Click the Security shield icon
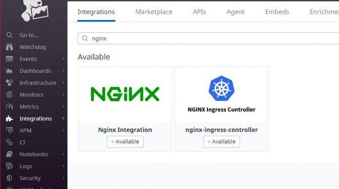339x189 pixels. [9, 178]
